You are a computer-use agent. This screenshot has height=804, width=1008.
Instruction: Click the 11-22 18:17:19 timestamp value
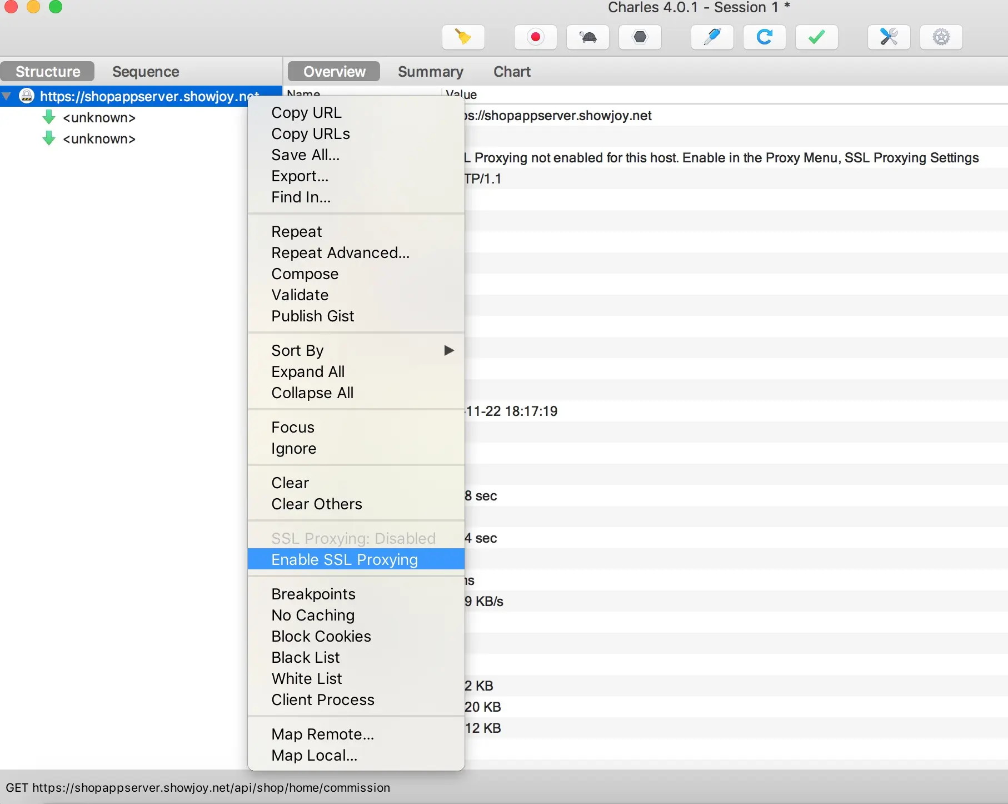511,411
